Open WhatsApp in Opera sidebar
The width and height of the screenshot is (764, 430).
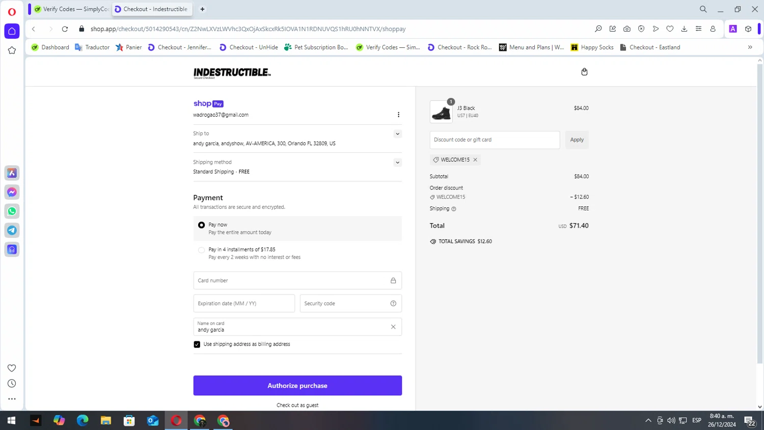12,211
